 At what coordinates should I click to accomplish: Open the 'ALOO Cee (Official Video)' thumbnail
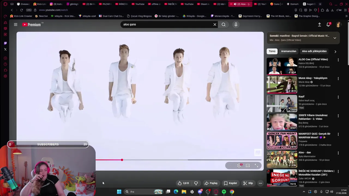(x=282, y=66)
